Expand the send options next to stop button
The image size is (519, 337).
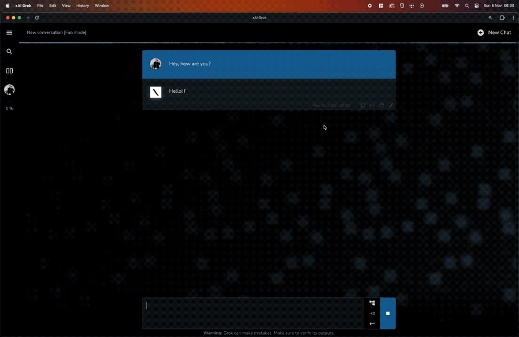(x=371, y=313)
